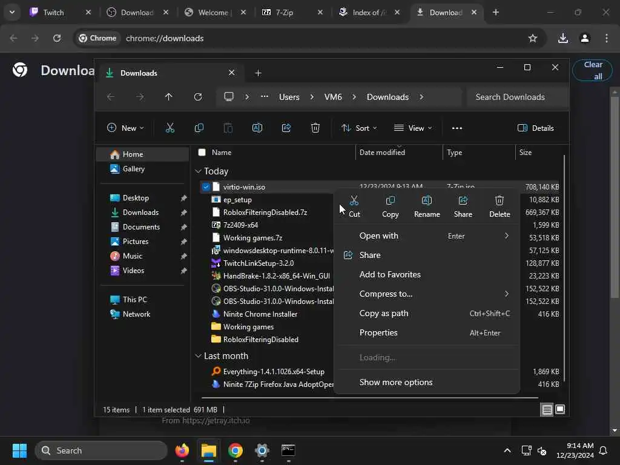Select Copy as path

pyautogui.click(x=427, y=313)
